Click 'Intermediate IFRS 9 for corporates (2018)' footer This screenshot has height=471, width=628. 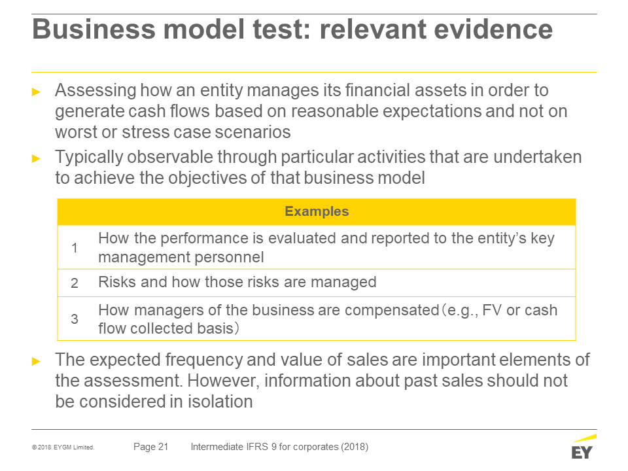pos(279,447)
